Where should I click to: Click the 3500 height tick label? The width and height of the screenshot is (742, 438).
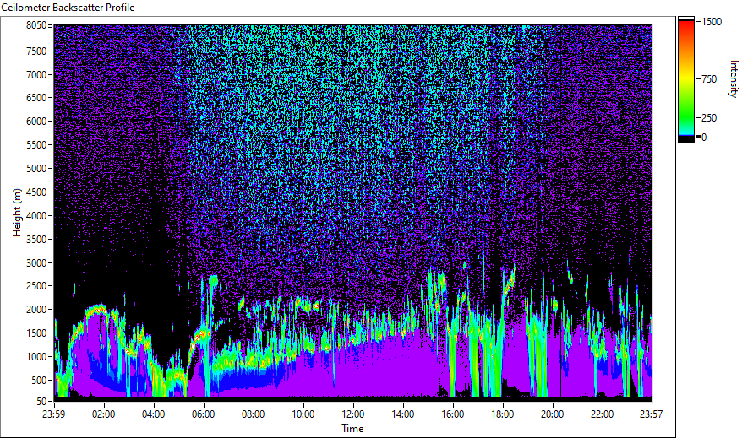tap(36, 240)
